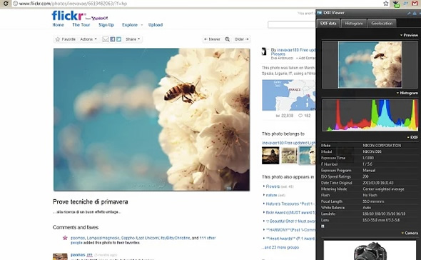Open the sepia photostream thumbnail

270,156
